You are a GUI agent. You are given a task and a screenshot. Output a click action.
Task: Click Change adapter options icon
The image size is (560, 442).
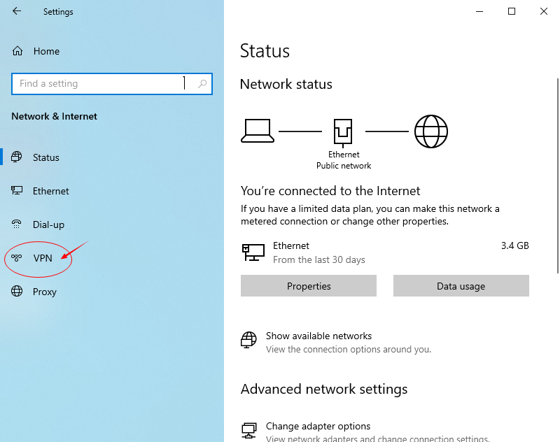point(249,430)
